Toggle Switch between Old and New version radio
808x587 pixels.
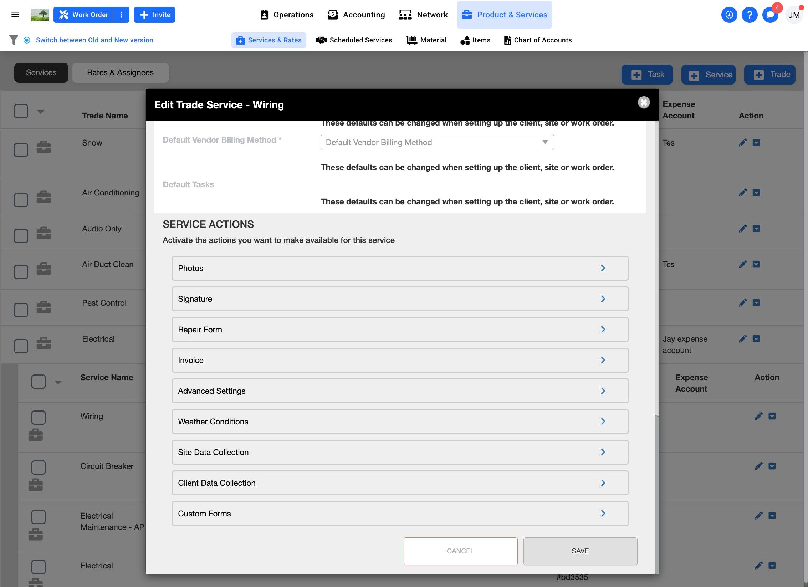pyautogui.click(x=27, y=40)
